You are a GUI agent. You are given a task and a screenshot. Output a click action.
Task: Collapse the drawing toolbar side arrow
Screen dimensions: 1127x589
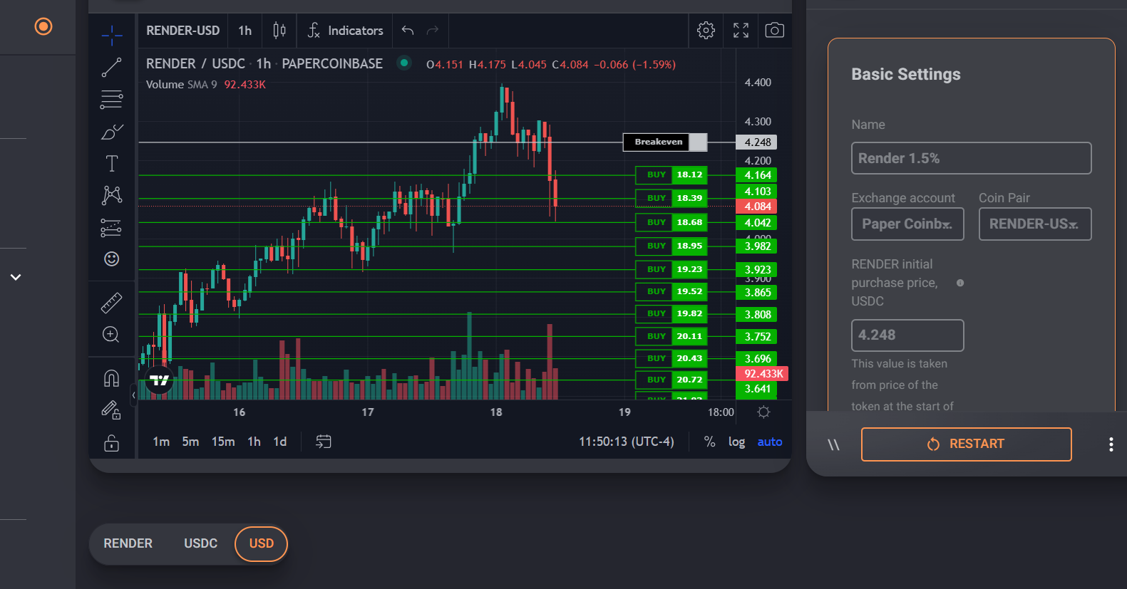(133, 395)
